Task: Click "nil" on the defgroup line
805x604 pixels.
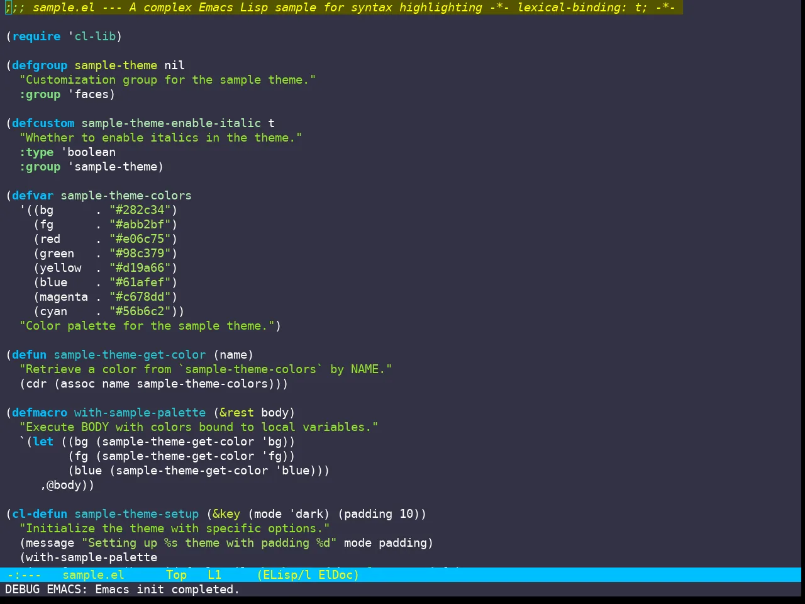Action: [175, 65]
